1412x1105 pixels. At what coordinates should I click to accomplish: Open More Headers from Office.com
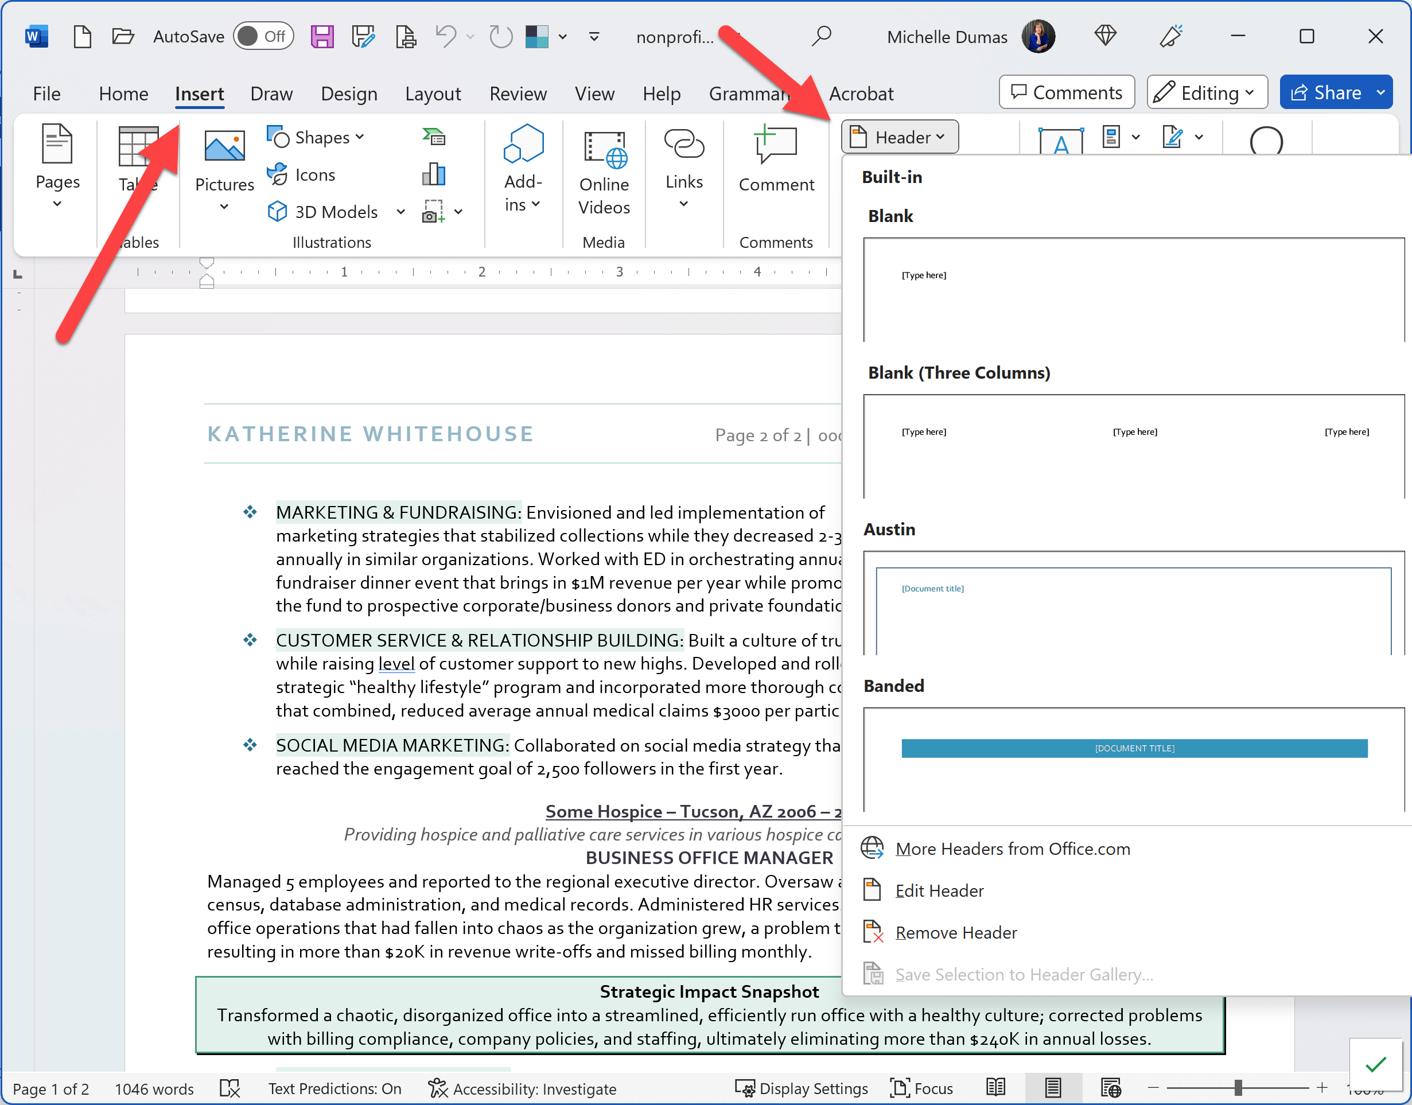[1013, 849]
